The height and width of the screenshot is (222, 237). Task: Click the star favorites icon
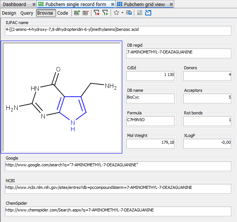[x=116, y=13]
